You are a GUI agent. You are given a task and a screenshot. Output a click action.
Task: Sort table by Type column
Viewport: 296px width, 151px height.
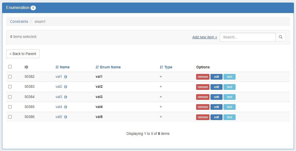(x=166, y=67)
